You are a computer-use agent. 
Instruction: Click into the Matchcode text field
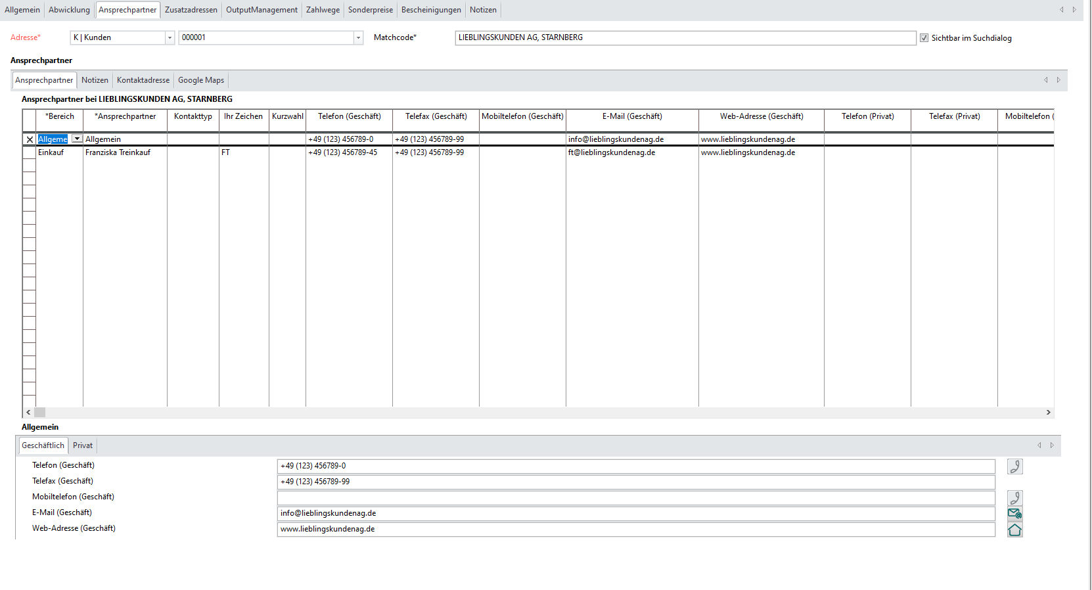click(x=685, y=38)
